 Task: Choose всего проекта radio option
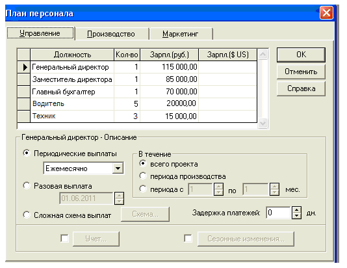143,164
